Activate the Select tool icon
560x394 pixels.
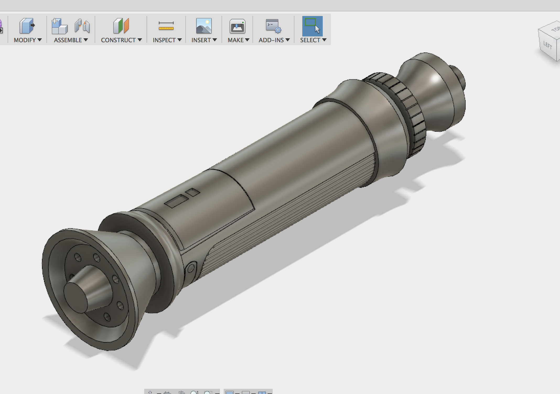click(313, 26)
